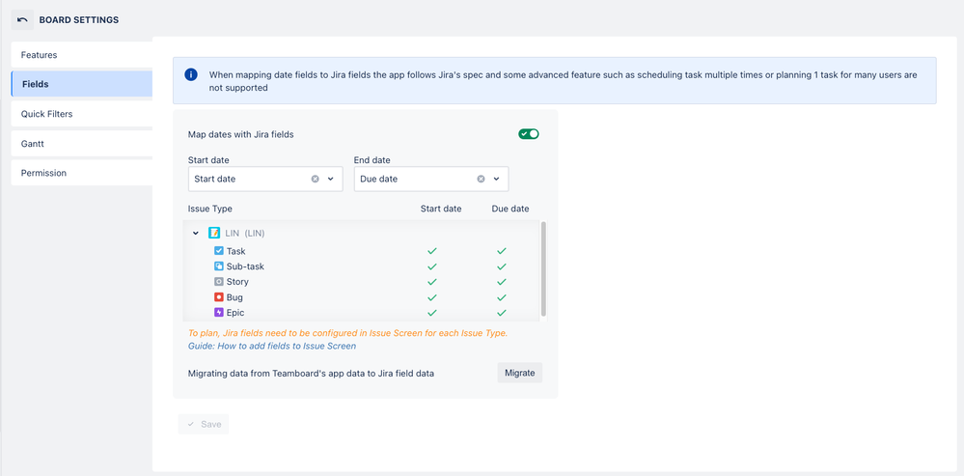Click the Sub-task row Start date checkmark

click(x=432, y=266)
